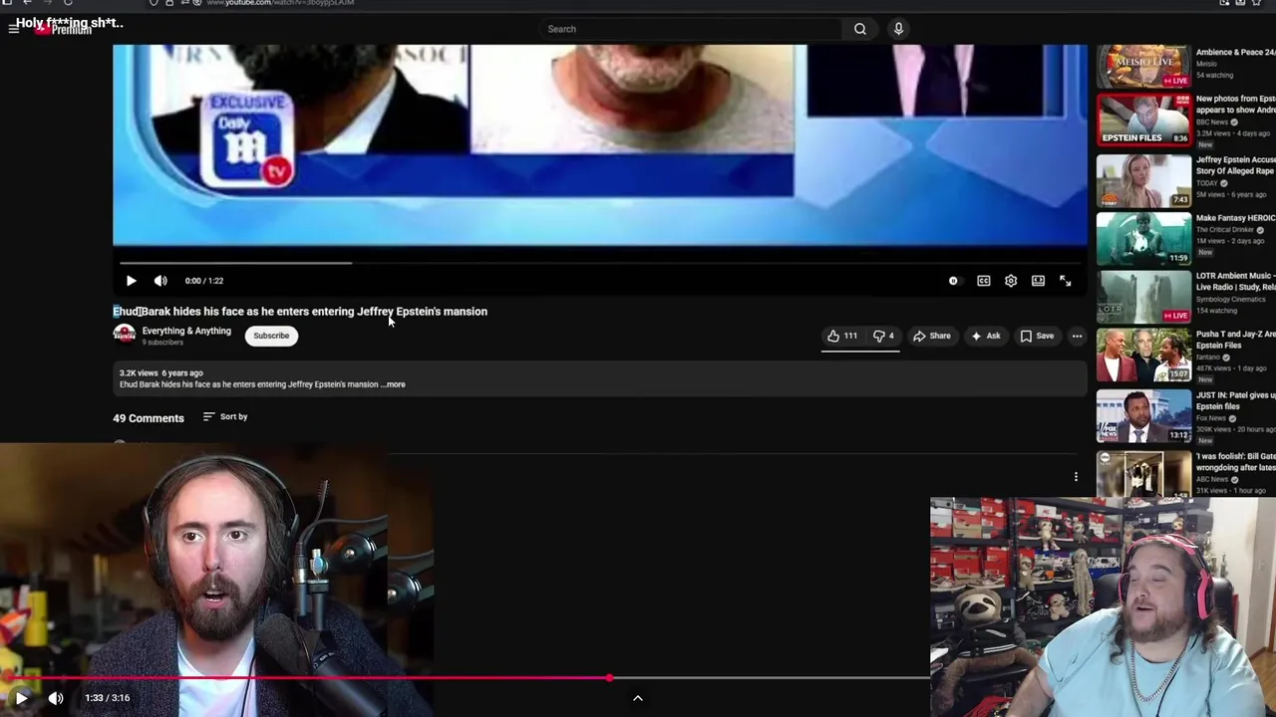Click the YouTube Premium logo
Screen dimensions: 1276x717
(64, 30)
